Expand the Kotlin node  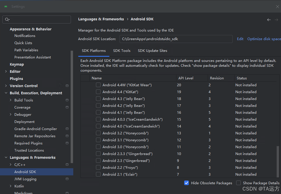[x=11, y=186]
